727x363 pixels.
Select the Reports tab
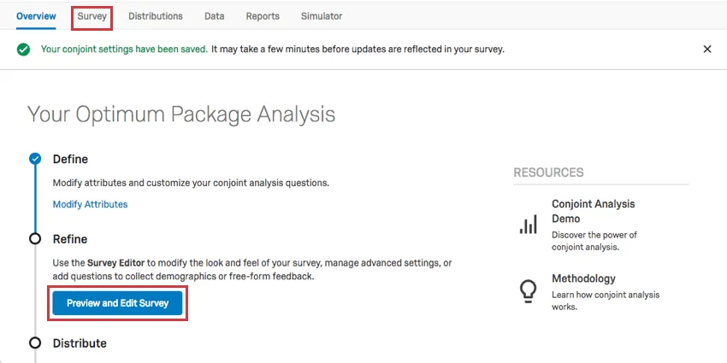click(263, 16)
